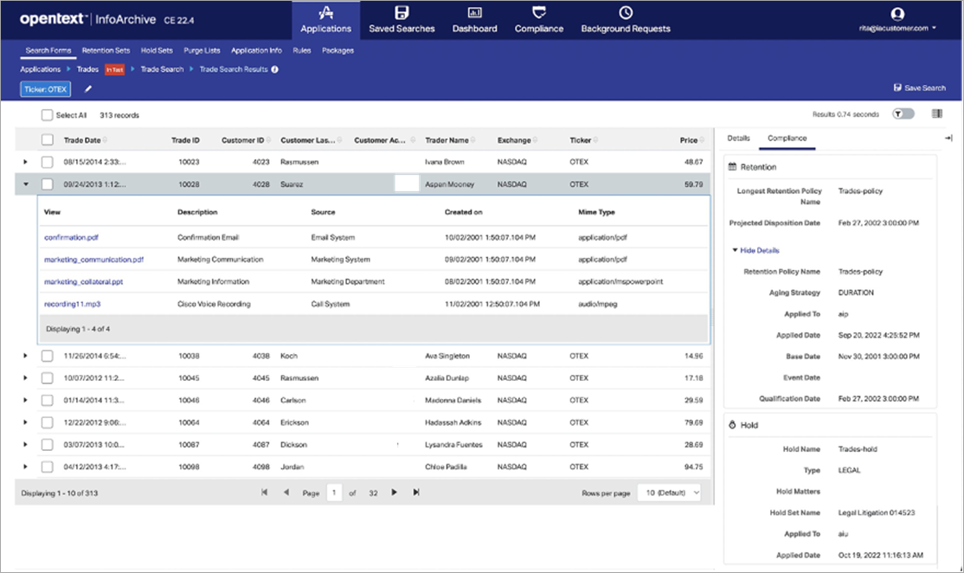The width and height of the screenshot is (964, 573).
Task: Toggle the filter switch next to results time
Action: tap(903, 113)
